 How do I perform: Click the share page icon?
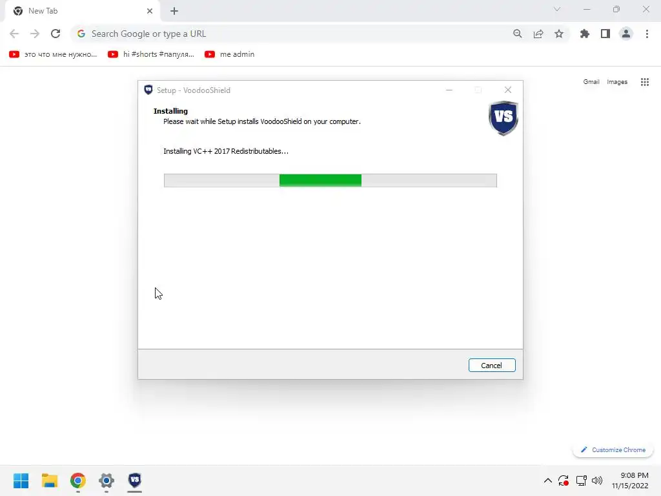coord(538,34)
